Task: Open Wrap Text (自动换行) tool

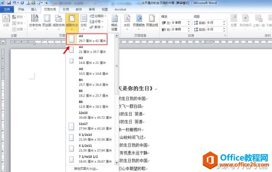Action: pyautogui.click(x=245, y=22)
